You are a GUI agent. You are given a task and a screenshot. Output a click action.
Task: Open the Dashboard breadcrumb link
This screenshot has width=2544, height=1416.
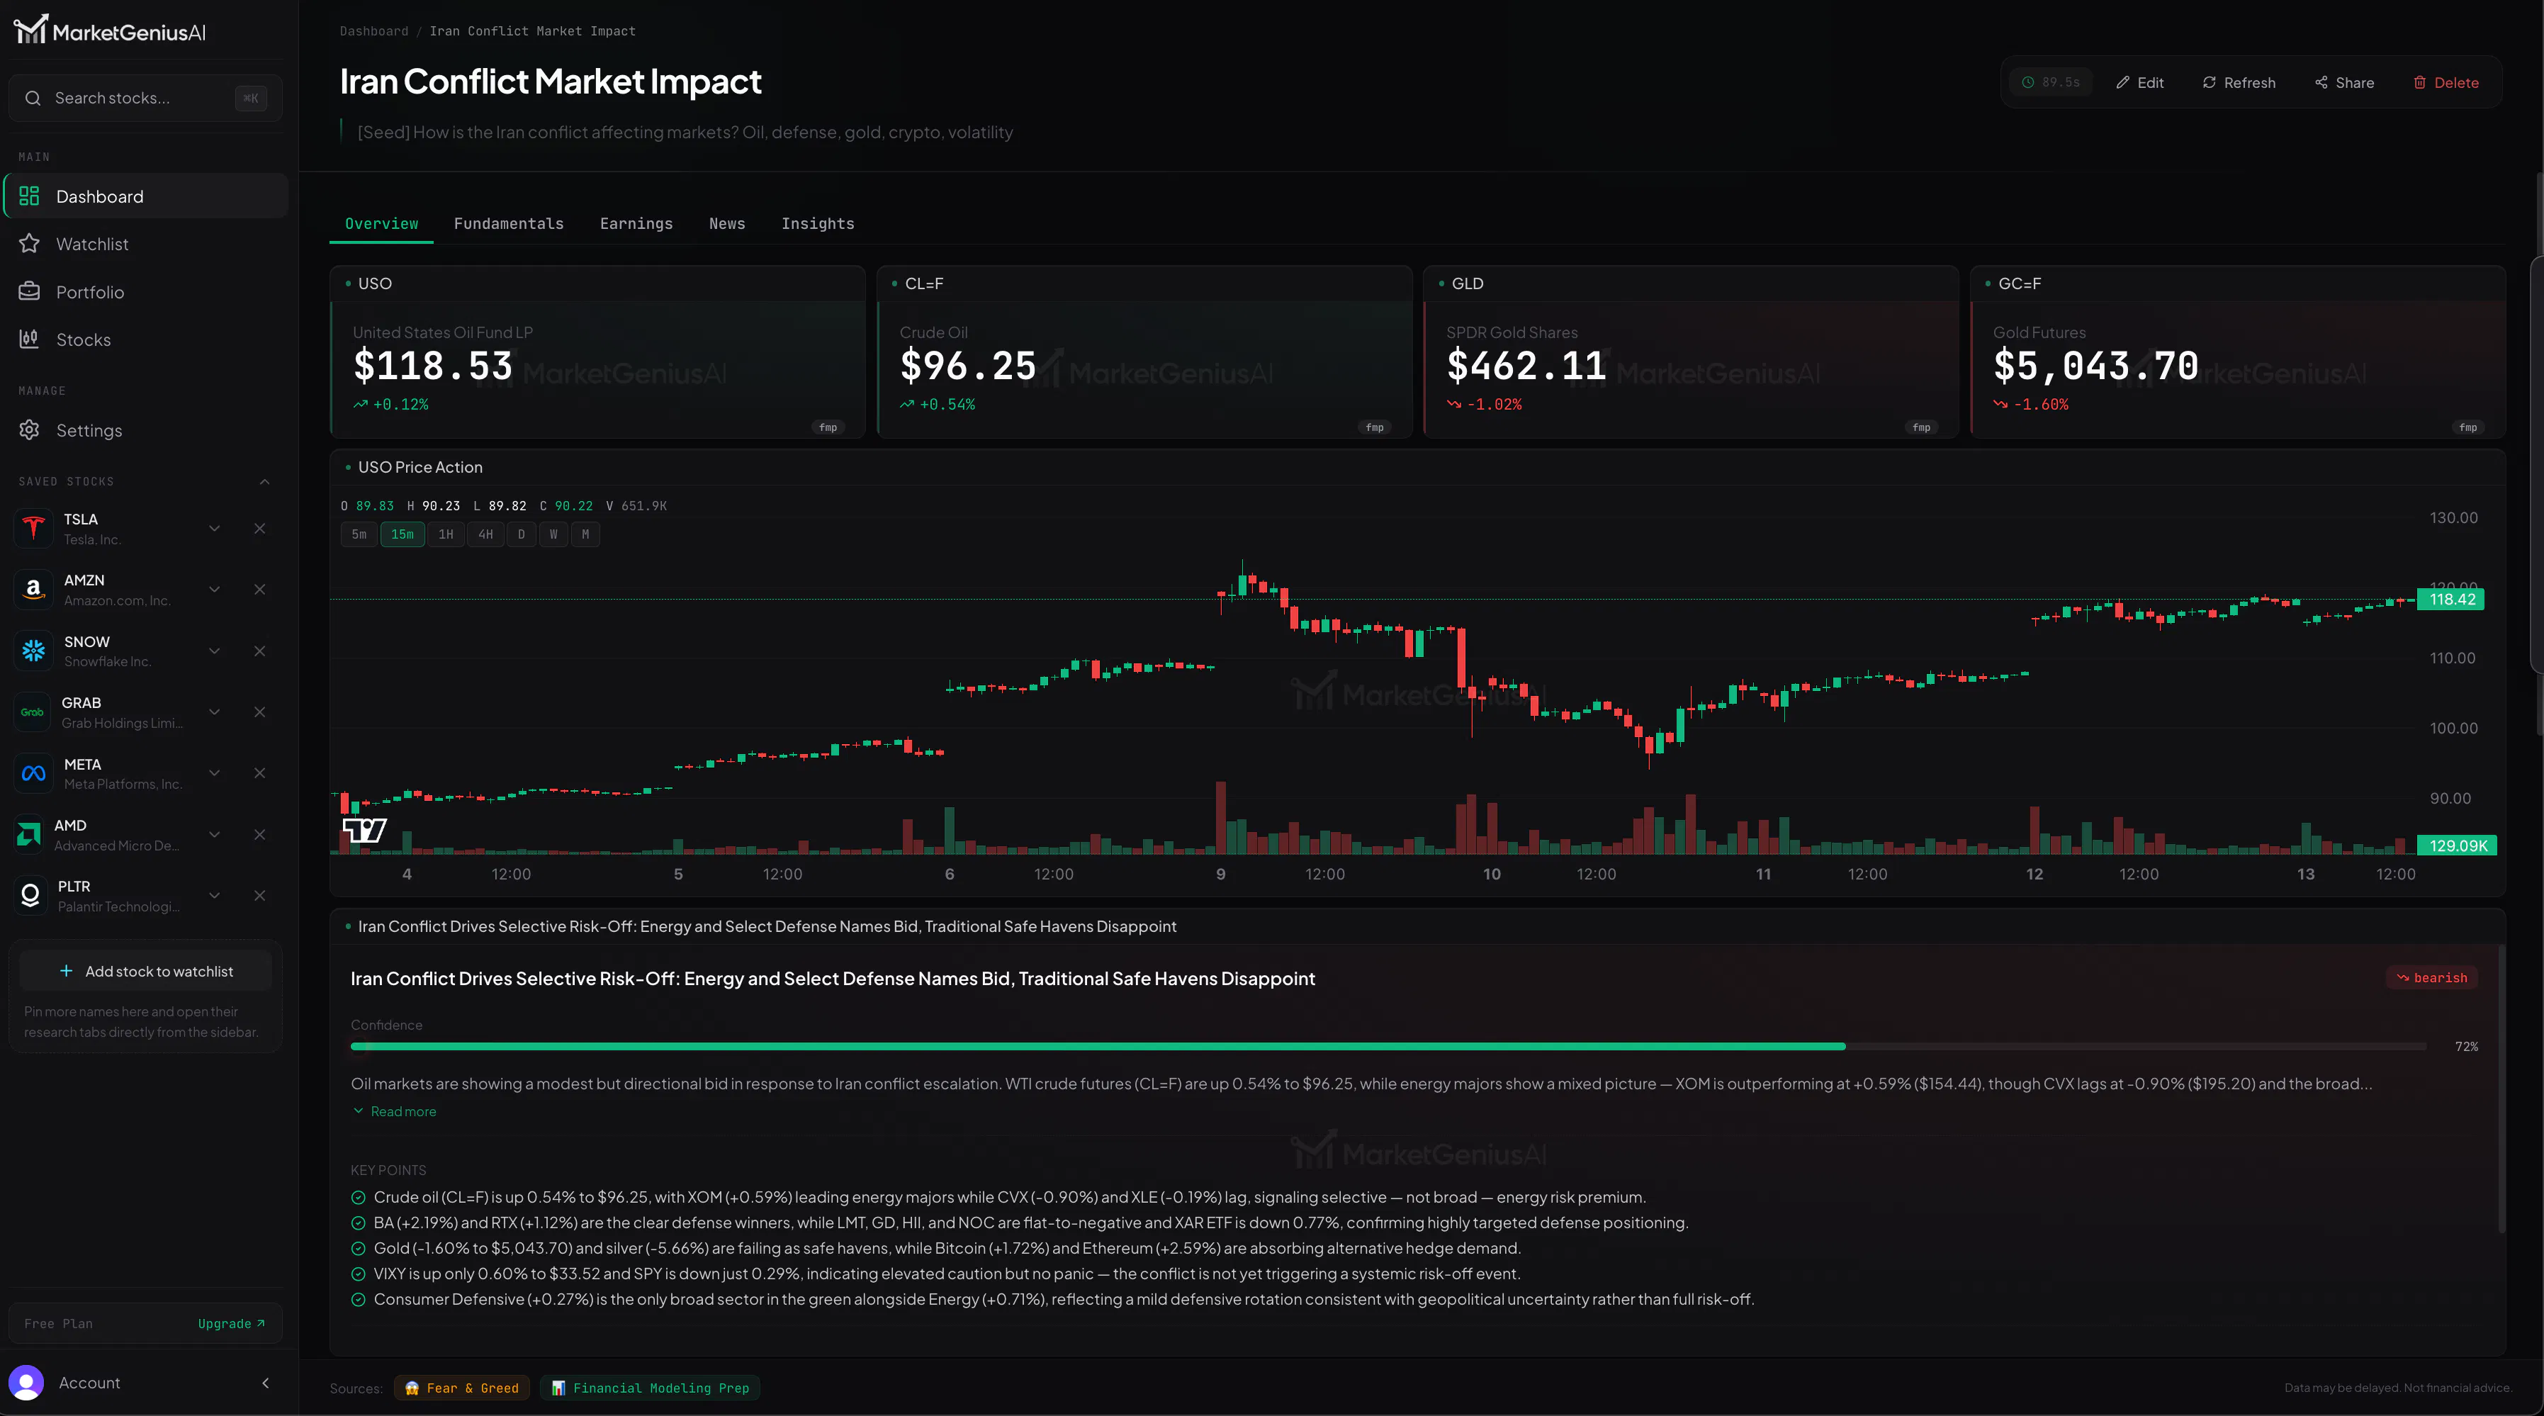pyautogui.click(x=373, y=30)
